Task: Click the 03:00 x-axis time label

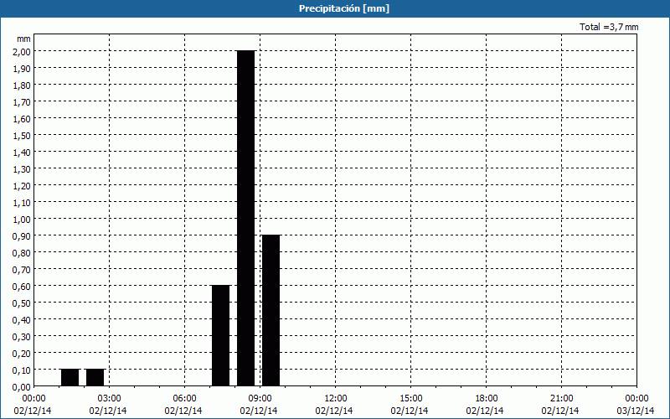Action: coord(109,399)
